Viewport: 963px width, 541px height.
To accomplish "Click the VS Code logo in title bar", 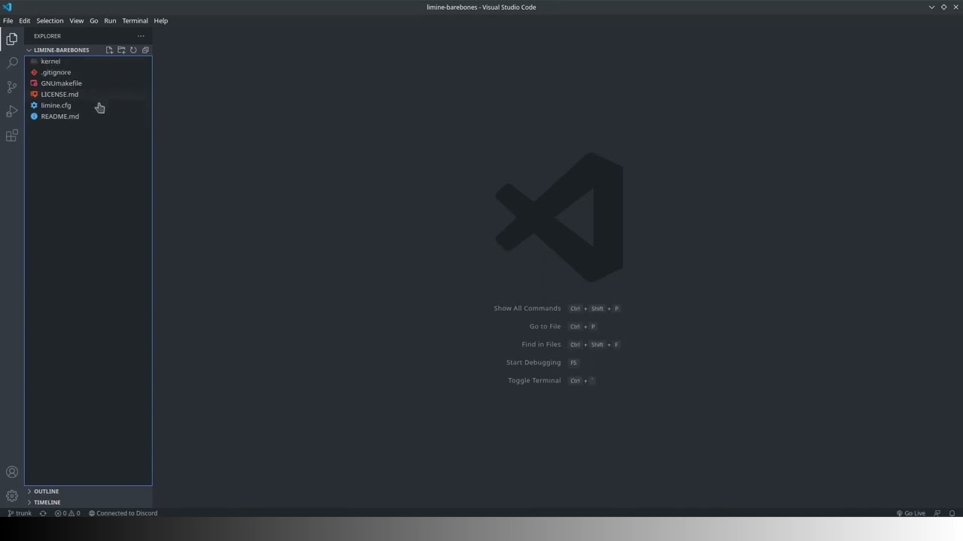I will [x=8, y=7].
